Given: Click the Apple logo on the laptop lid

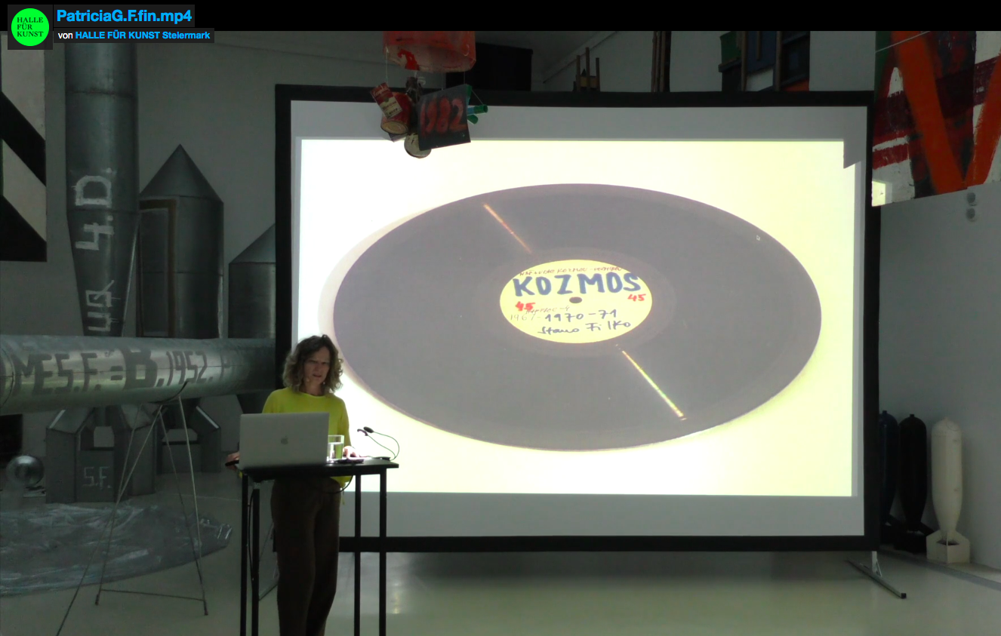Looking at the screenshot, I should pos(283,439).
